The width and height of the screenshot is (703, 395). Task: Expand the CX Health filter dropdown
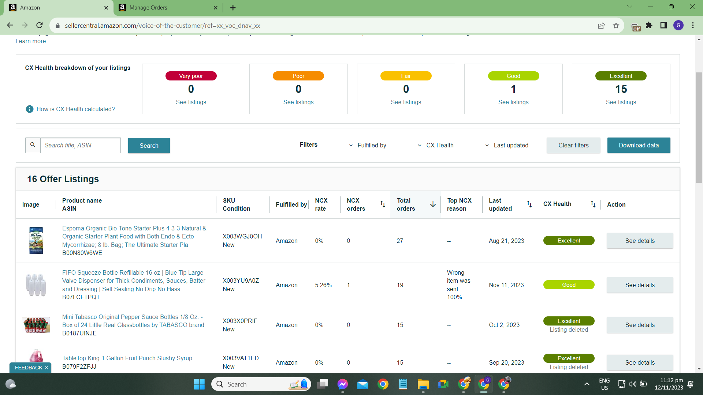pos(436,145)
